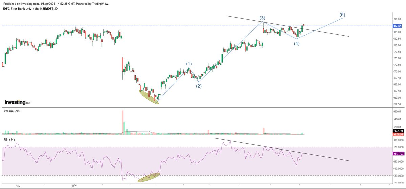The height and width of the screenshot is (189, 406).
Task: Click the 70.00 price axis tick
Action: click(397, 72)
